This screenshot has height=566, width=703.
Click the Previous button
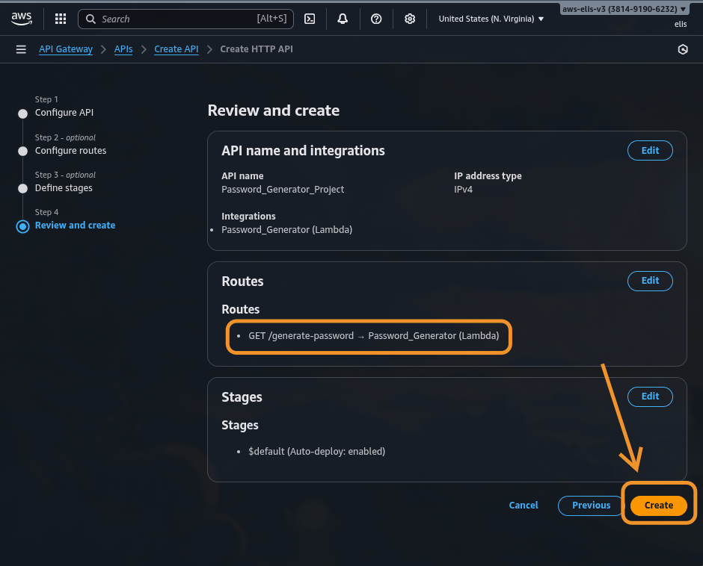coord(591,506)
